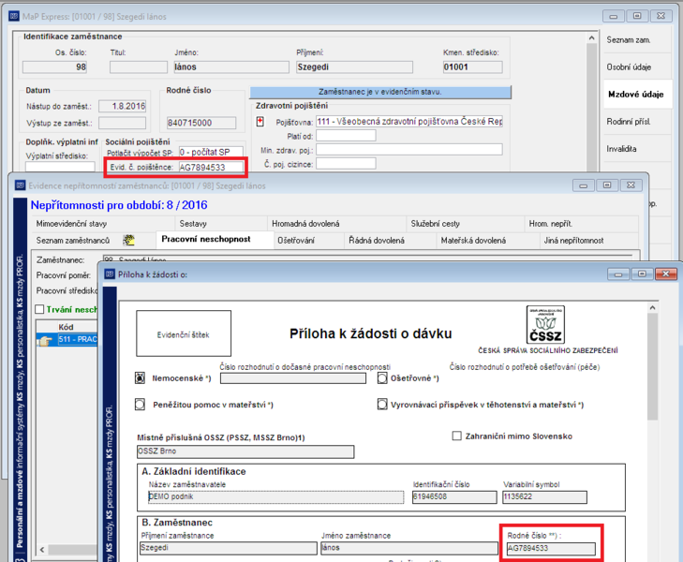Click the Os. číslo field showing 98
This screenshot has height=562, width=683.
click(55, 67)
